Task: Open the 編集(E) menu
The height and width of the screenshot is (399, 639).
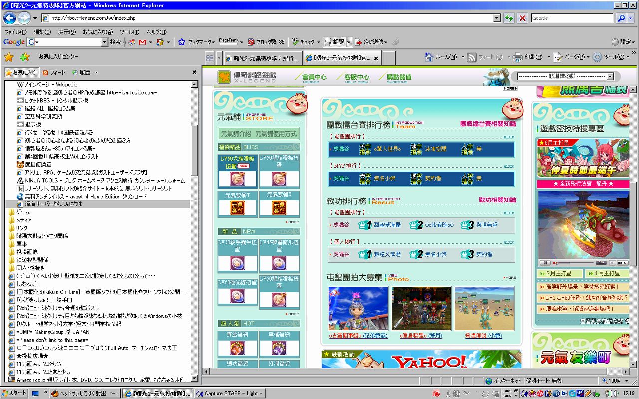Action: (42, 32)
